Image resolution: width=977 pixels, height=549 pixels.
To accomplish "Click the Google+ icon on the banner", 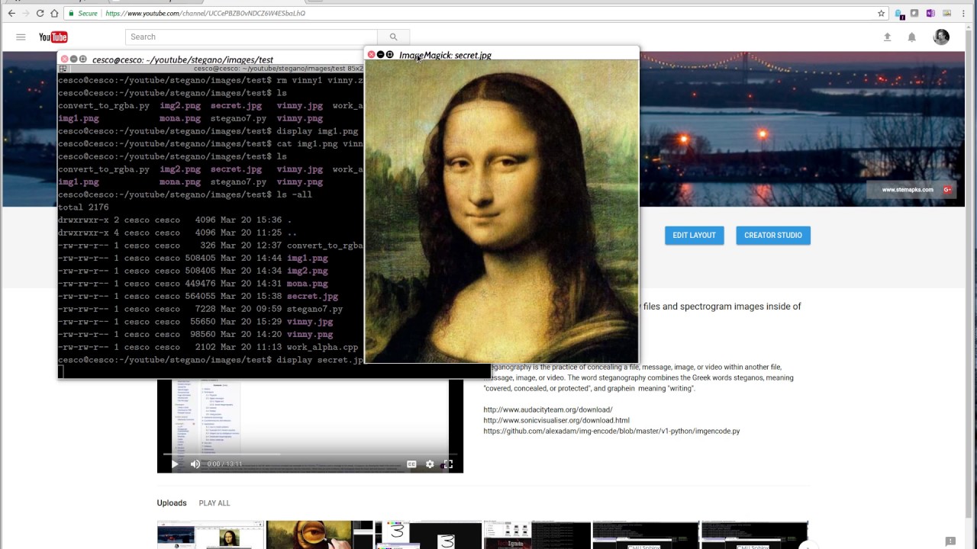I will coord(947,190).
